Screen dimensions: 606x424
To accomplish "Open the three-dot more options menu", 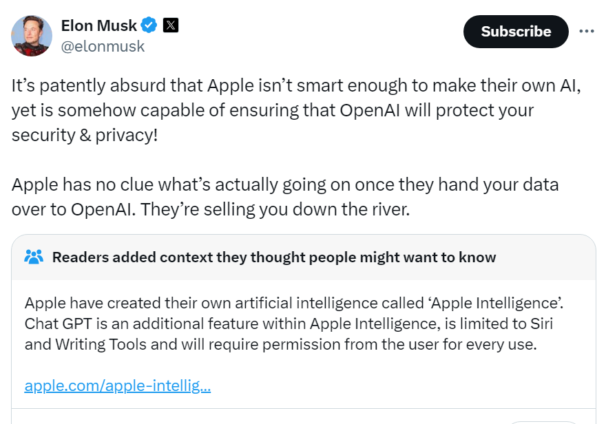I will (x=586, y=32).
